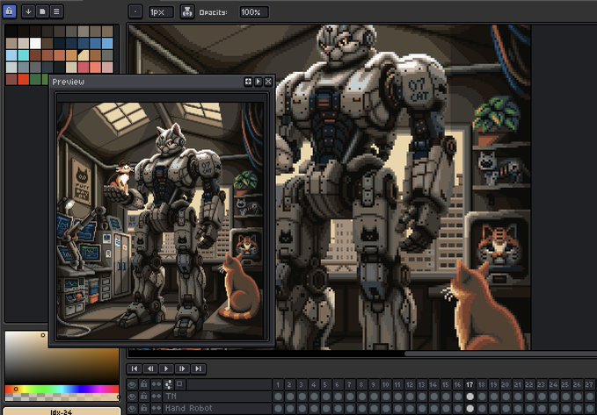Select the dark green palette swatch

click(x=35, y=80)
